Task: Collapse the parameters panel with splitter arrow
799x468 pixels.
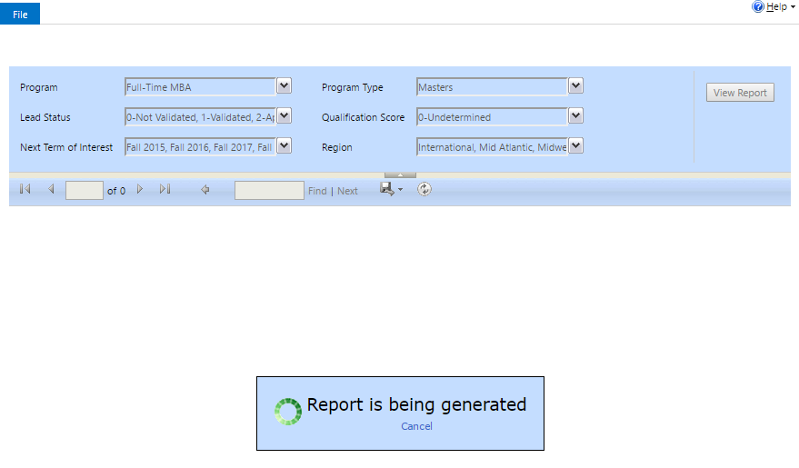Action: click(400, 174)
